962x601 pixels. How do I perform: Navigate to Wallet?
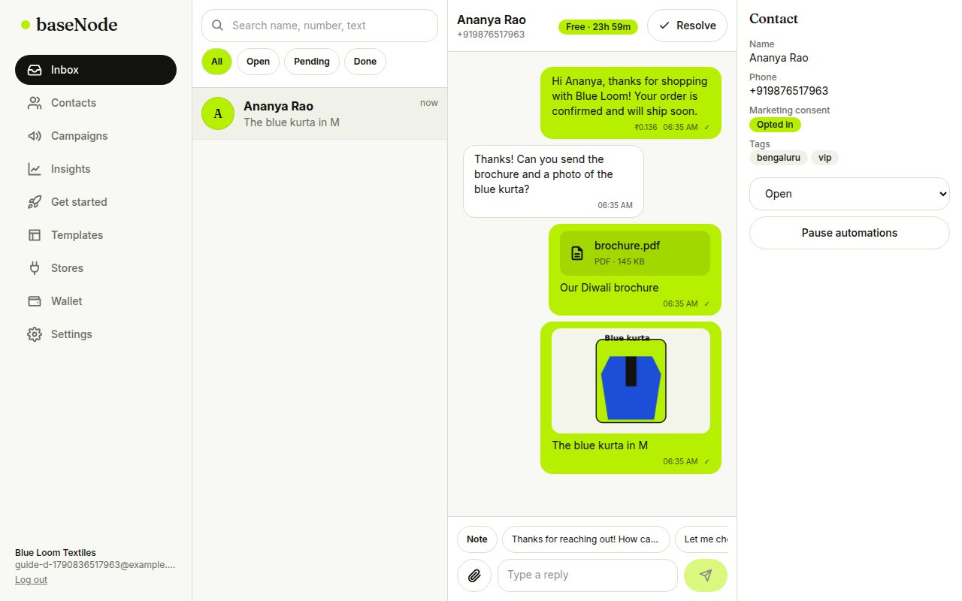pyautogui.click(x=96, y=301)
